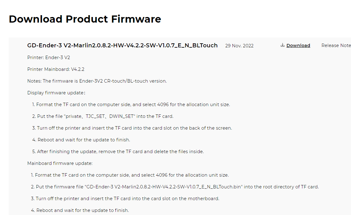Viewport: 351px width, 215px height.
Task: Click step about card slot on motherboard
Action: tap(125, 198)
